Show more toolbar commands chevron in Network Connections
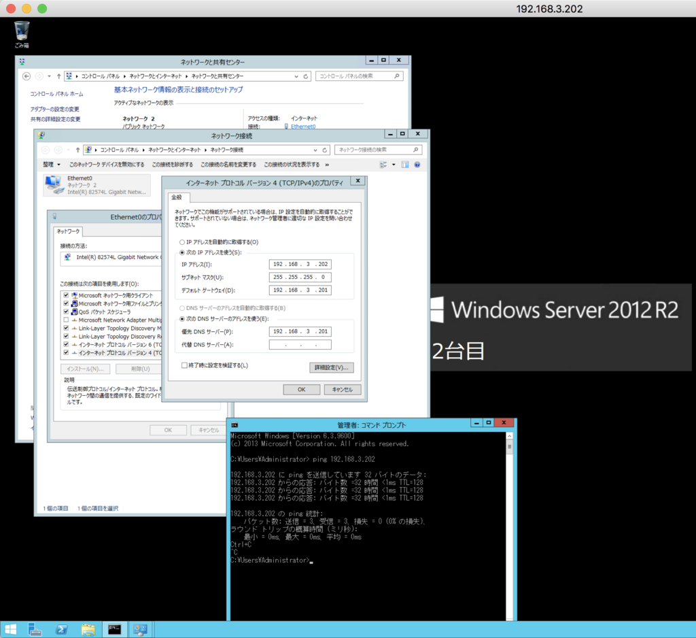 pyautogui.click(x=327, y=165)
